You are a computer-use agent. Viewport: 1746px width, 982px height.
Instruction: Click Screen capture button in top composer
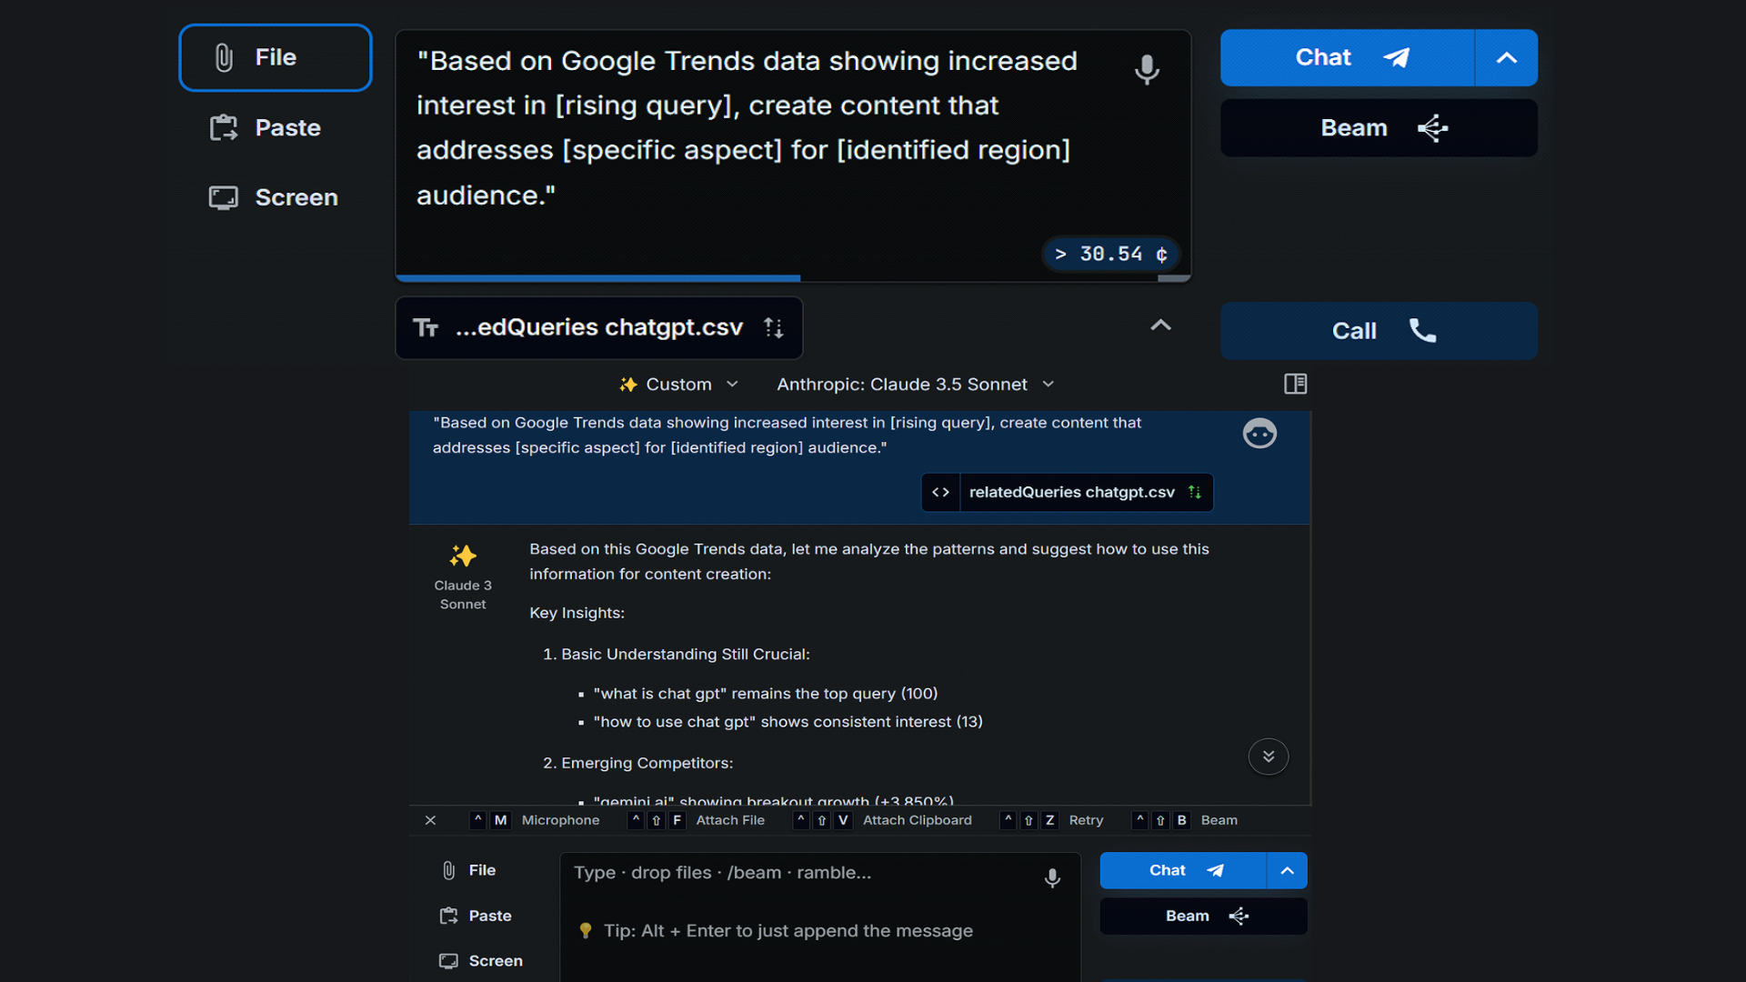click(276, 197)
